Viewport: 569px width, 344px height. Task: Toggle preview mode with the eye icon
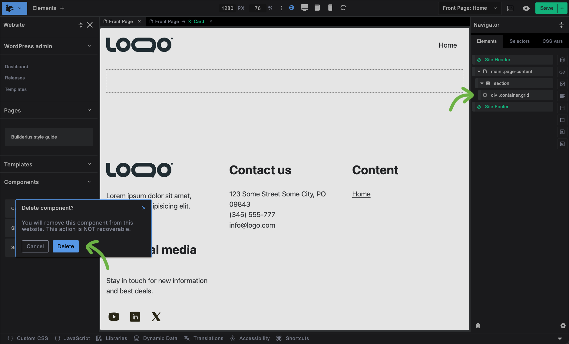pyautogui.click(x=526, y=8)
